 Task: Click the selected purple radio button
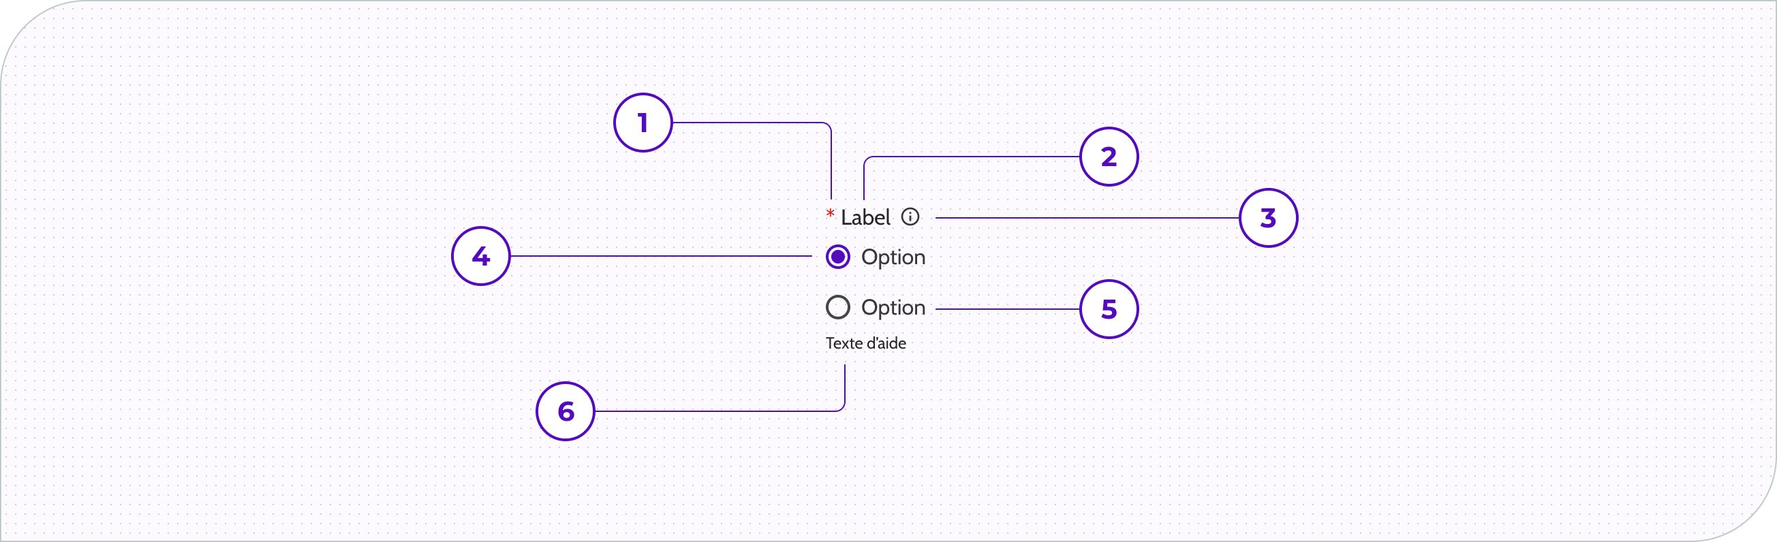pos(837,257)
